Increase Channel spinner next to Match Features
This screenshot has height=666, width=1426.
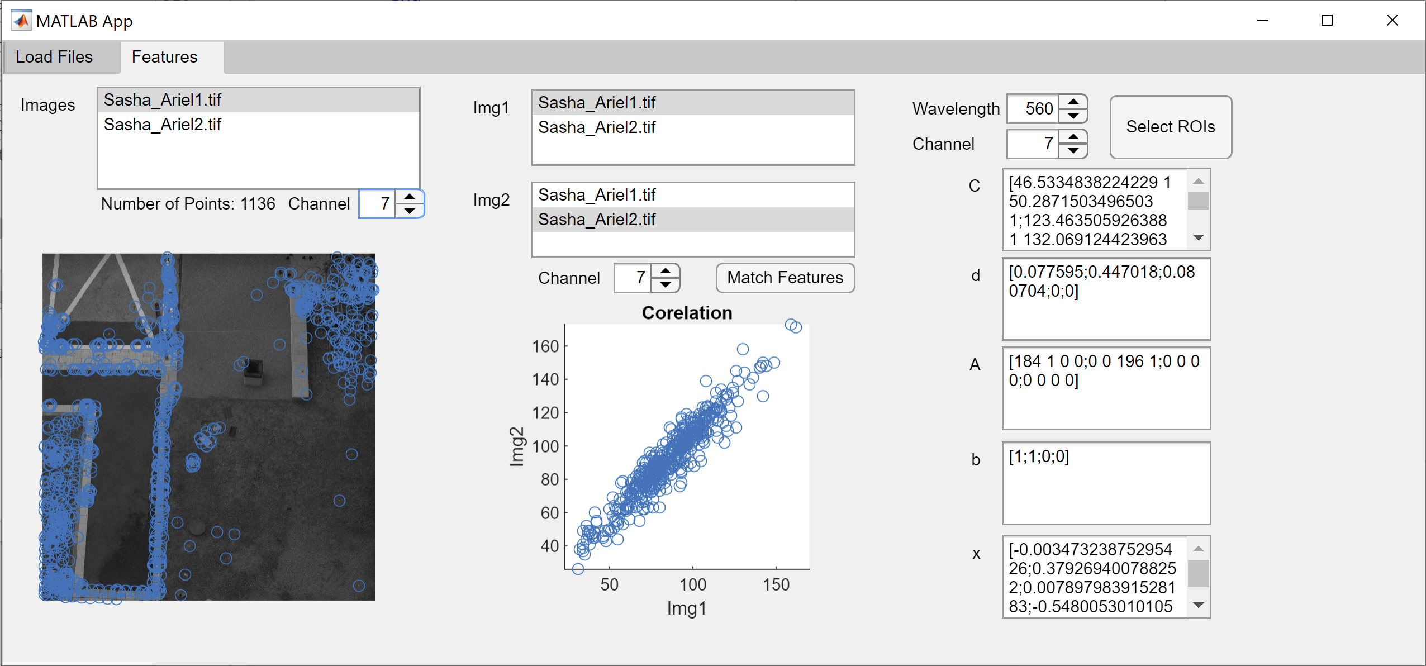pos(665,271)
